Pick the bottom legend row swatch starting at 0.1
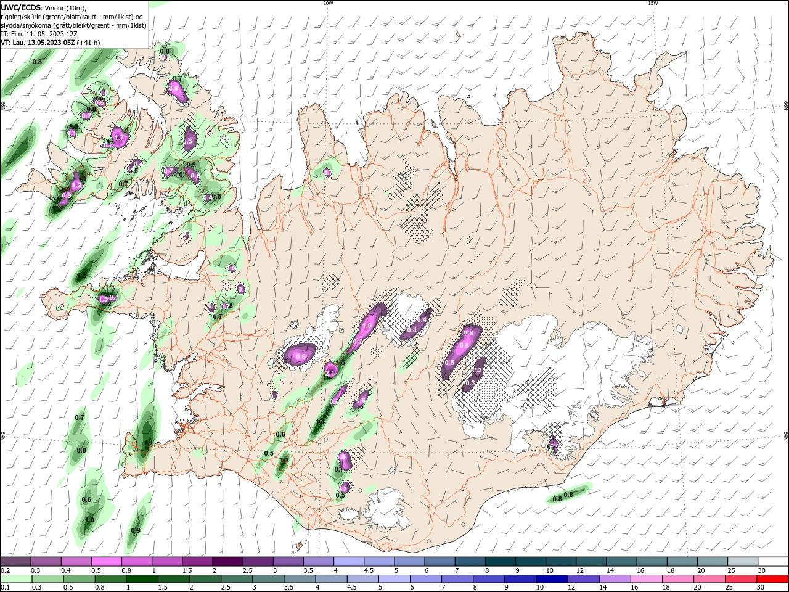This screenshot has width=789, height=592. [x=16, y=579]
